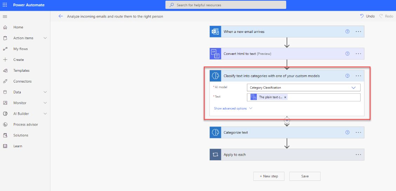396x191 pixels.
Task: Click the search for helpful resources box
Action: (x=226, y=5)
